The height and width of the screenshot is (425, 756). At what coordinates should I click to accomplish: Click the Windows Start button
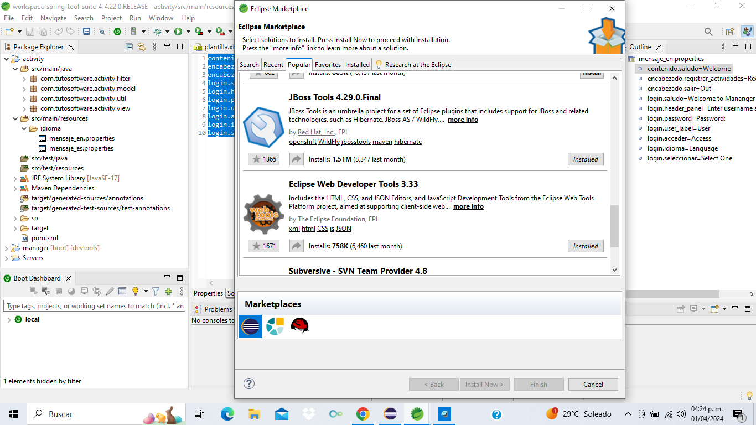tap(13, 414)
